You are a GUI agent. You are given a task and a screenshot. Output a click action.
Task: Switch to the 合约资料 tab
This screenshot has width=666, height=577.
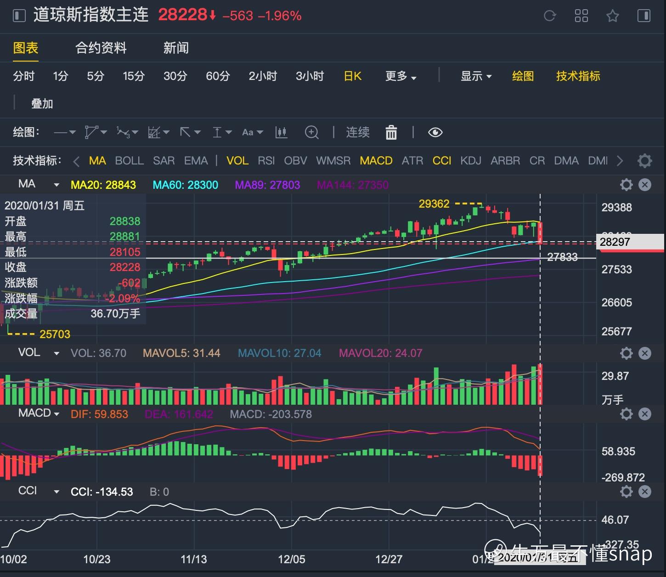pos(101,48)
